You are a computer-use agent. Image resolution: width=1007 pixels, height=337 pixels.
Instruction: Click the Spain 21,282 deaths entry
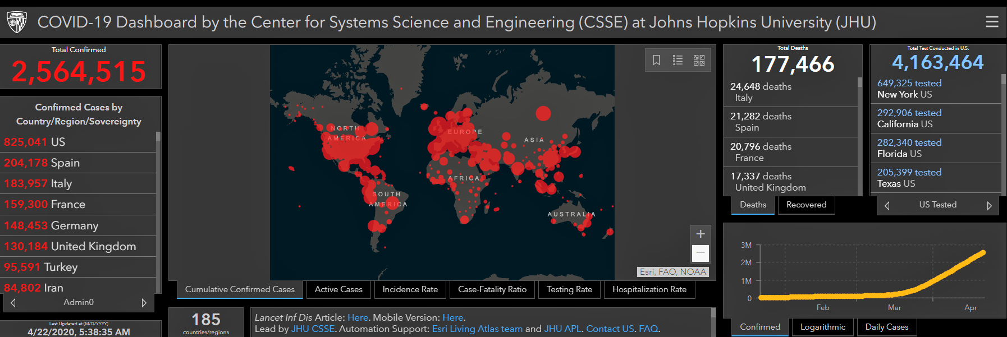790,122
